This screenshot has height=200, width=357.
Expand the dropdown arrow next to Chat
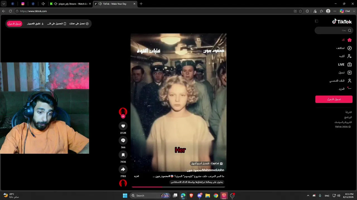coord(354,11)
